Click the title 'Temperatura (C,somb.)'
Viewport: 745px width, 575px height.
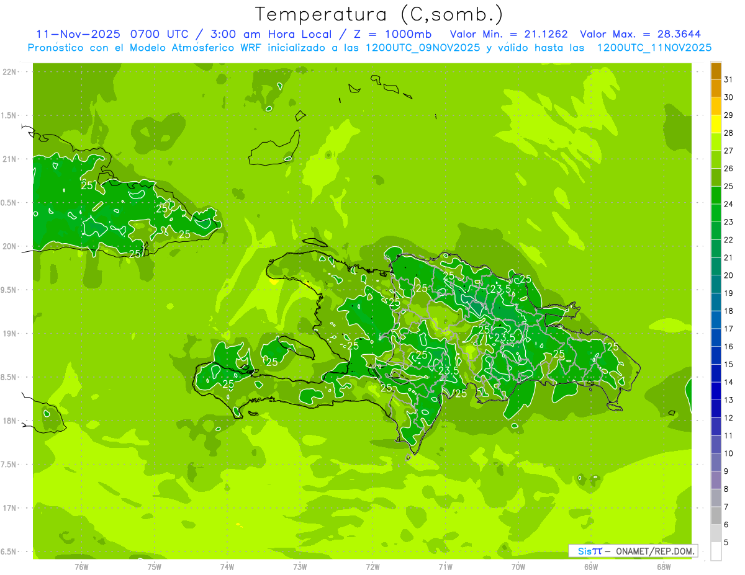379,14
